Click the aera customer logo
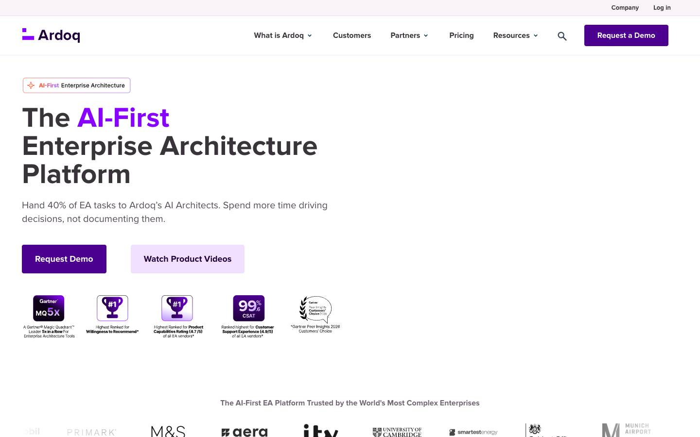This screenshot has height=437, width=700. (245, 432)
